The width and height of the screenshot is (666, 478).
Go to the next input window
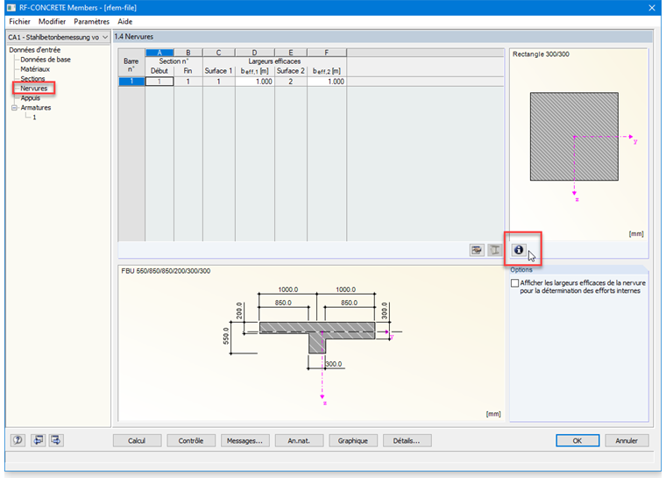pos(56,440)
